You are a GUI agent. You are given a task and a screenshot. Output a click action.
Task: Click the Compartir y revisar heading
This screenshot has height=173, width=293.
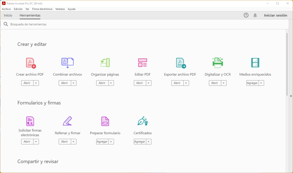coord(38,162)
